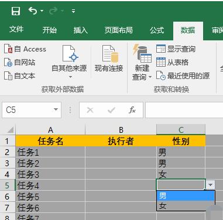Click 从表格 button
This screenshot has width=223, height=220.
[x=172, y=62]
